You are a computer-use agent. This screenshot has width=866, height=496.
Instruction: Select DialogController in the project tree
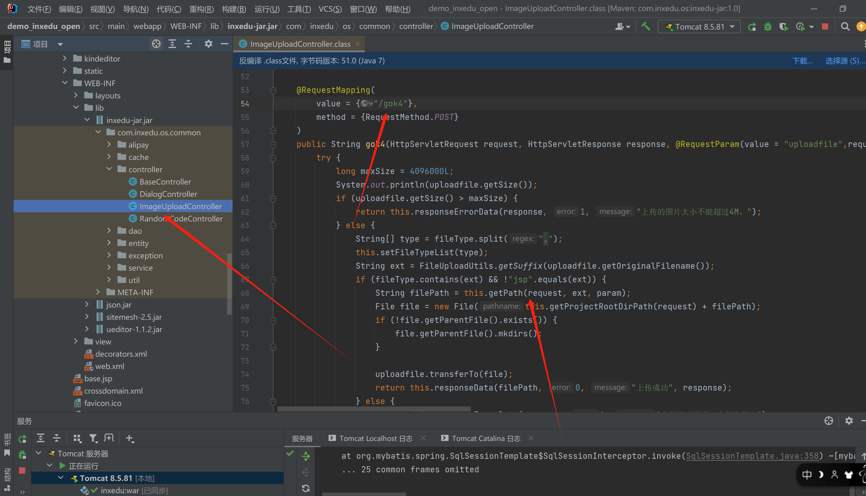click(168, 194)
